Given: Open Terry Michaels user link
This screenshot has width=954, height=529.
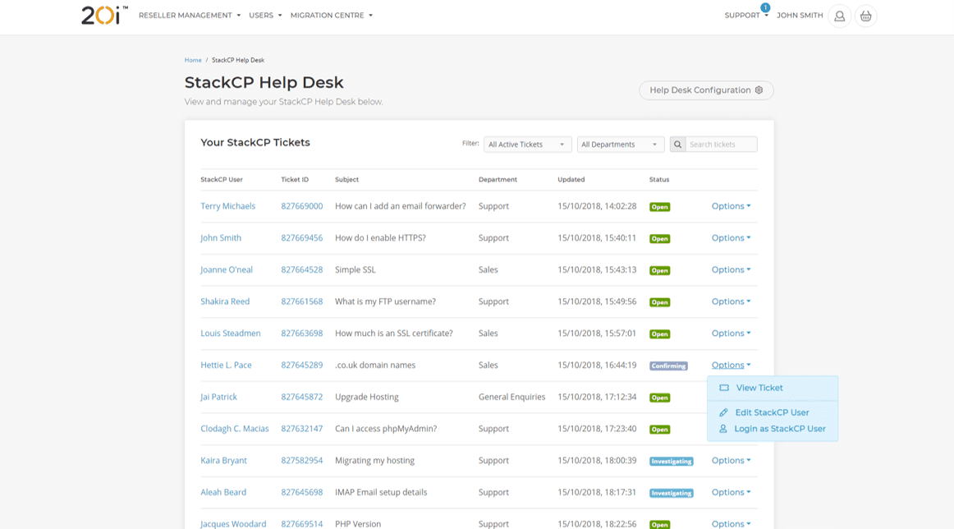Looking at the screenshot, I should click(x=228, y=206).
